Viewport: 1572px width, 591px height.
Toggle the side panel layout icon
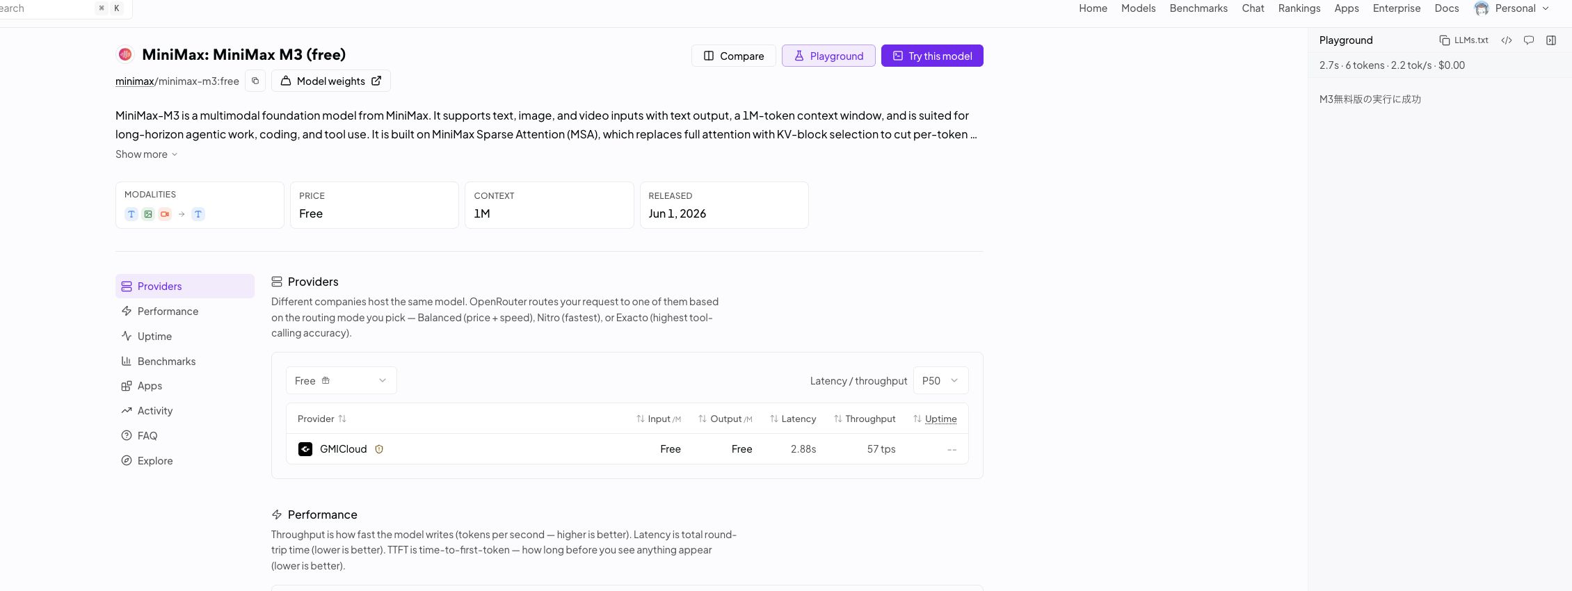(1551, 40)
